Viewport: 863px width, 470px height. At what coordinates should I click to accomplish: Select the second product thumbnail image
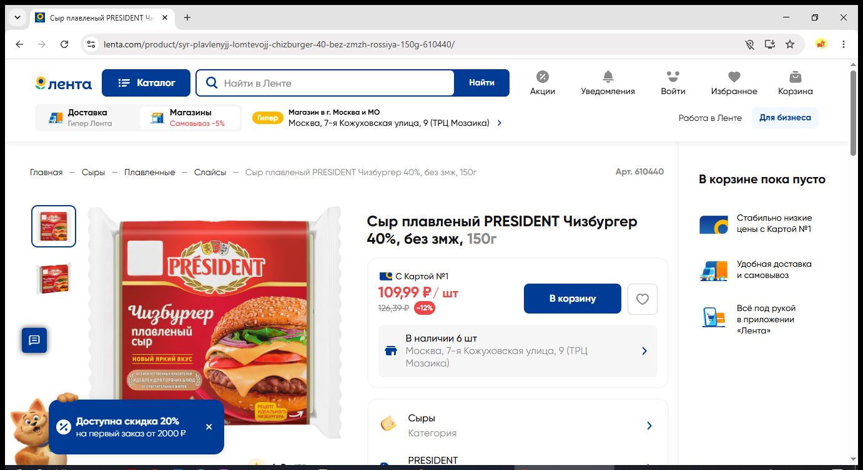[x=54, y=279]
